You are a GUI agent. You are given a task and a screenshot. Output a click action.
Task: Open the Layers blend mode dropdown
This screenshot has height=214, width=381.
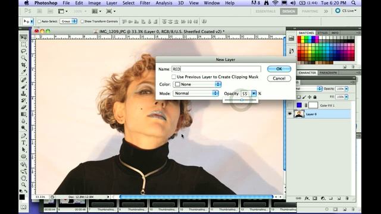(310, 89)
